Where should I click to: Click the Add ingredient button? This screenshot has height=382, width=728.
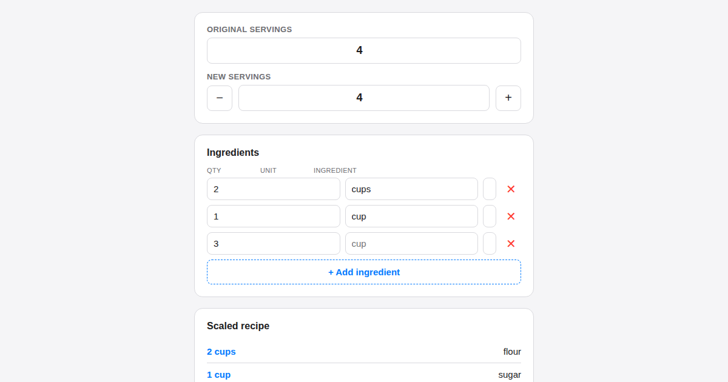pyautogui.click(x=364, y=272)
